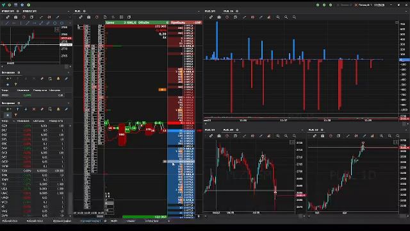This screenshot has width=410, height=231.
Task: Click the bell alert icon in upper watchlist toolbar
Action: pos(58,78)
